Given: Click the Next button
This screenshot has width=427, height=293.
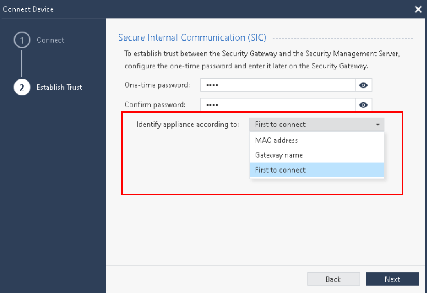Looking at the screenshot, I should point(392,279).
